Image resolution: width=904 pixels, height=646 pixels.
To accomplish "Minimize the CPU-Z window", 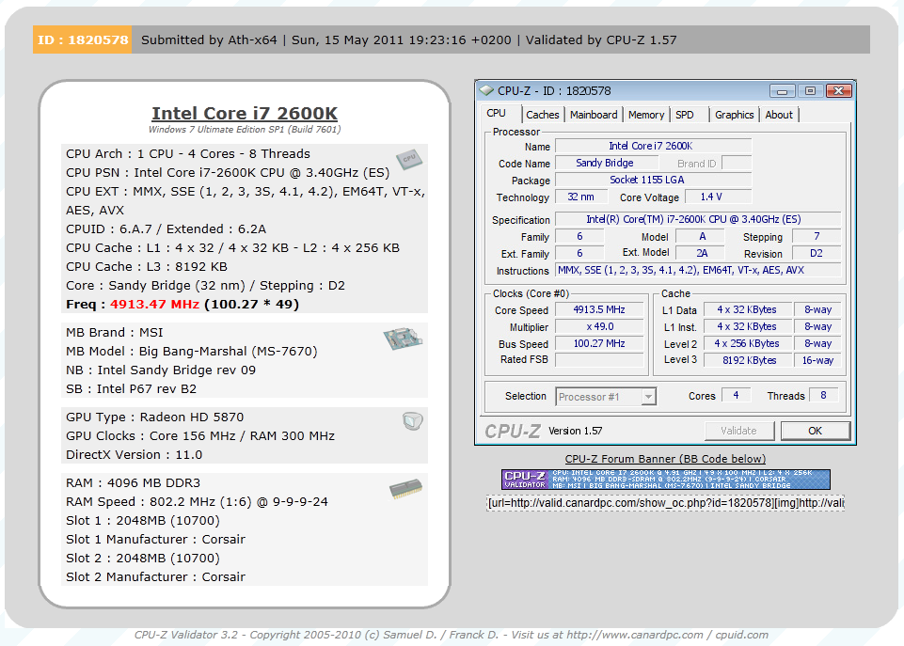I will click(783, 91).
